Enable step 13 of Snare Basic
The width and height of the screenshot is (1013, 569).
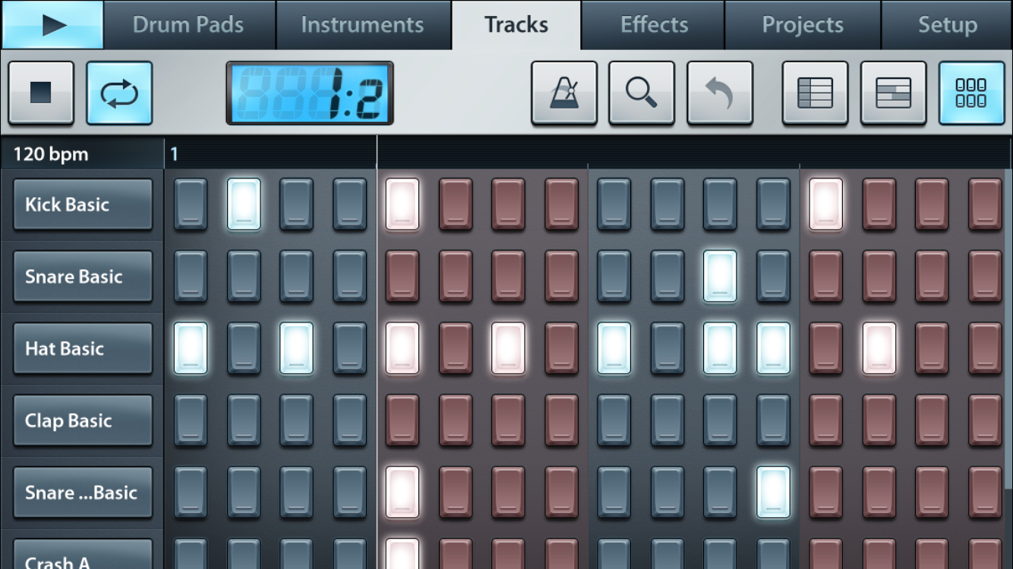tap(826, 276)
